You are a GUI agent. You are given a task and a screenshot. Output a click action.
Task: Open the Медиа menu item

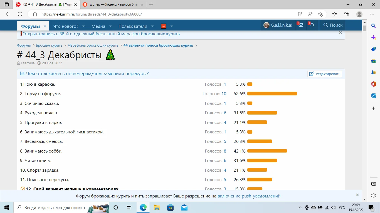[98, 26]
